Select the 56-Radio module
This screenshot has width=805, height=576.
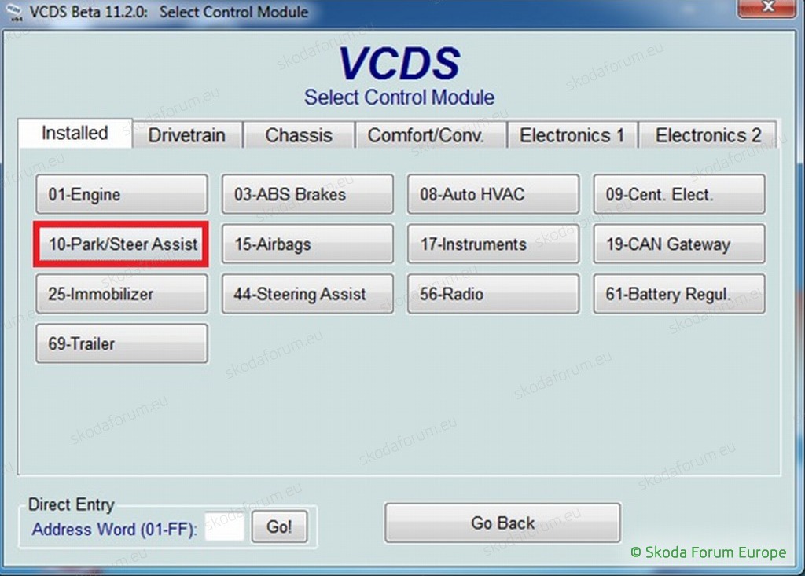click(x=494, y=294)
